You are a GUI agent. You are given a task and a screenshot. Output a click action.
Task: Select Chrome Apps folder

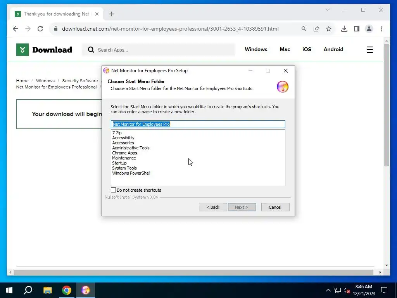(124, 153)
